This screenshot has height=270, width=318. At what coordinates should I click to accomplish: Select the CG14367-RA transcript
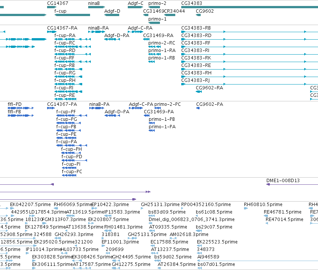point(52,32)
